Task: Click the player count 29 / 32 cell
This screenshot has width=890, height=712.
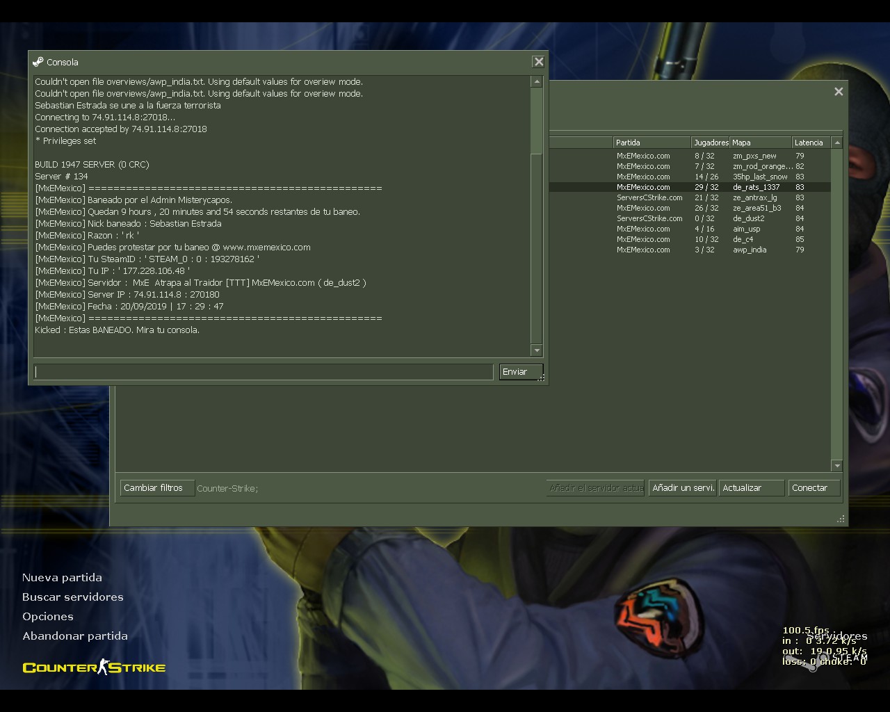Action: (x=706, y=187)
